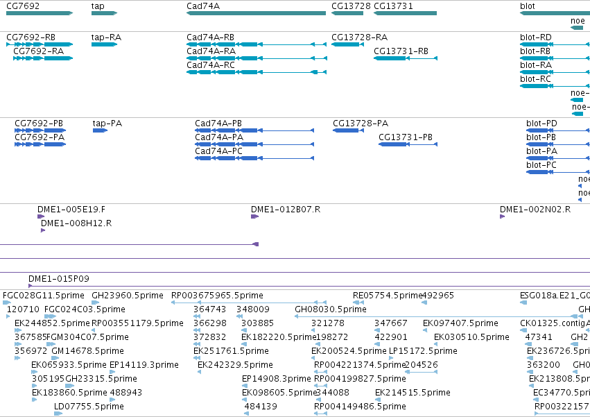Image resolution: width=590 pixels, height=417 pixels.
Task: Select EST EK242329.5prime
Action: [200, 372]
